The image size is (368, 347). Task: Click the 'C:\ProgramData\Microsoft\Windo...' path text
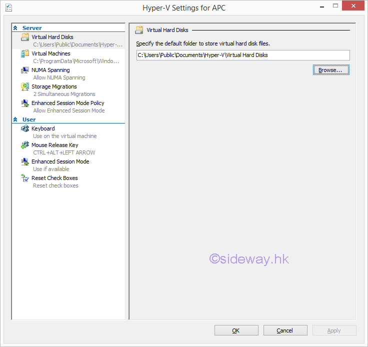click(x=76, y=61)
